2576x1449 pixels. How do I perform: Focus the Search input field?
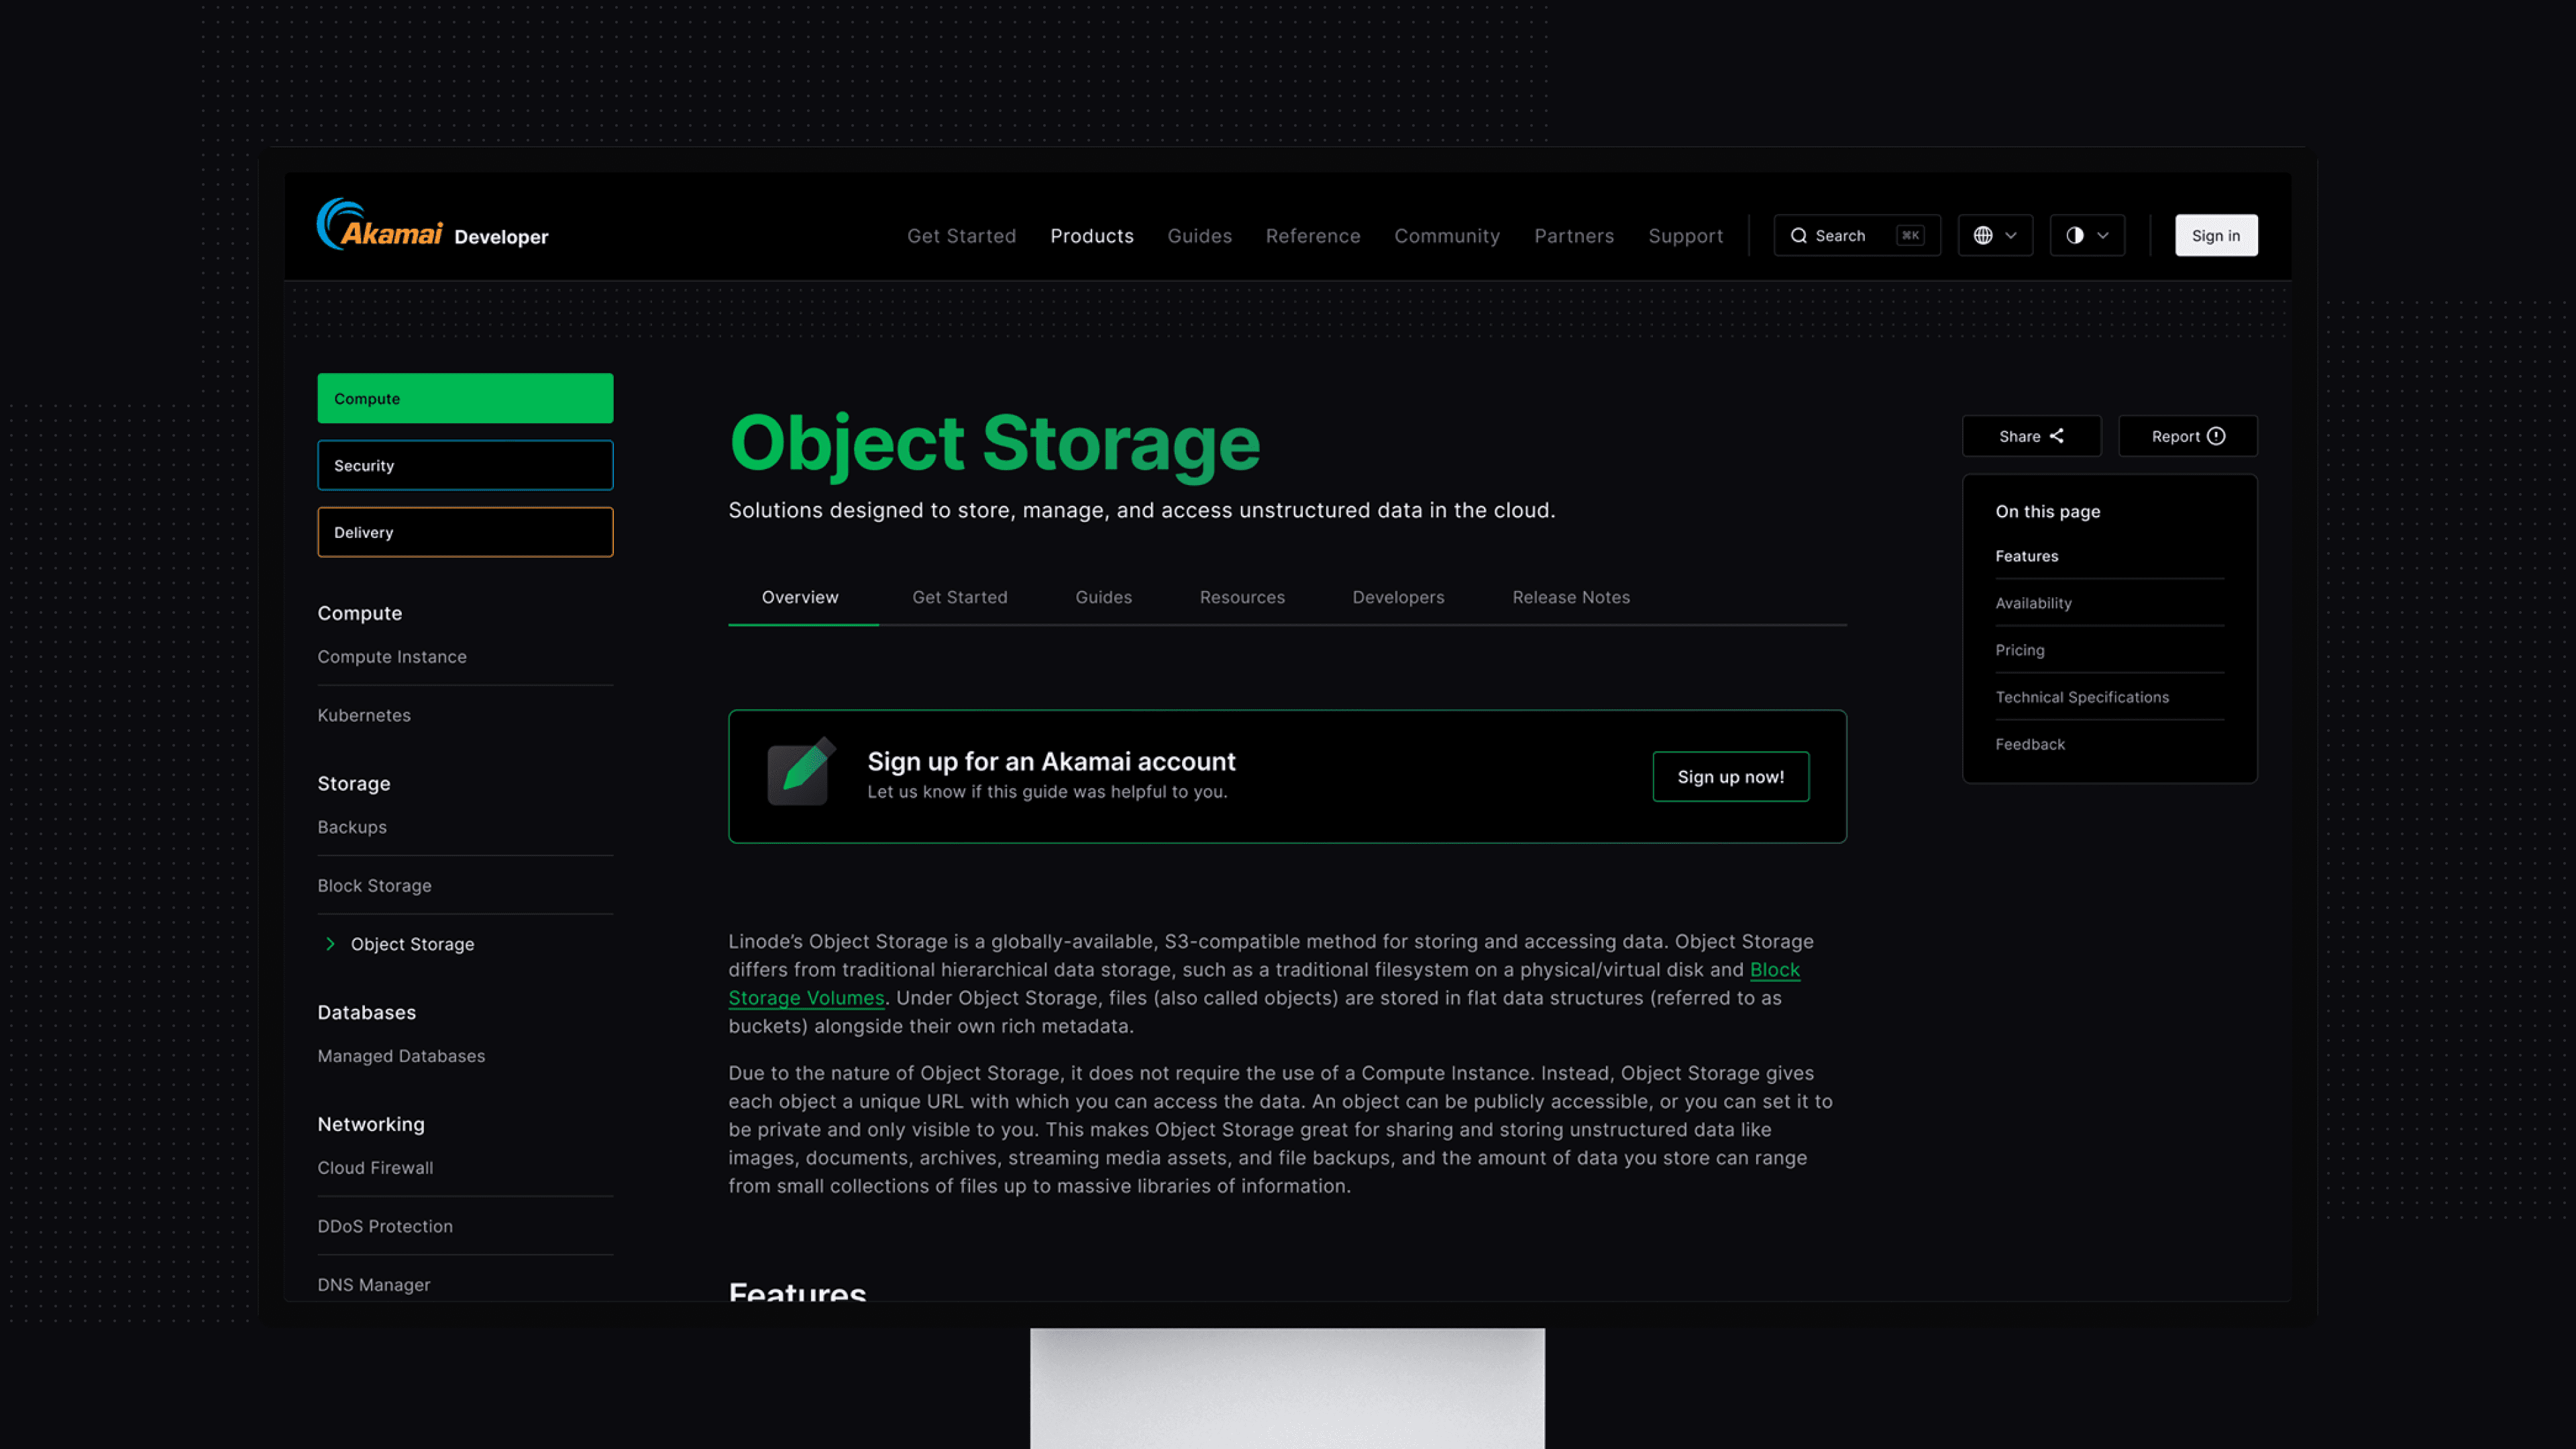click(1856, 236)
